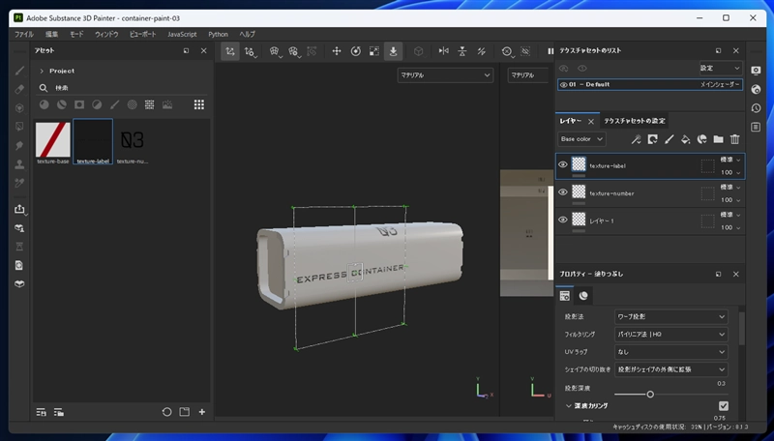Open the ファイル menu

(24, 34)
